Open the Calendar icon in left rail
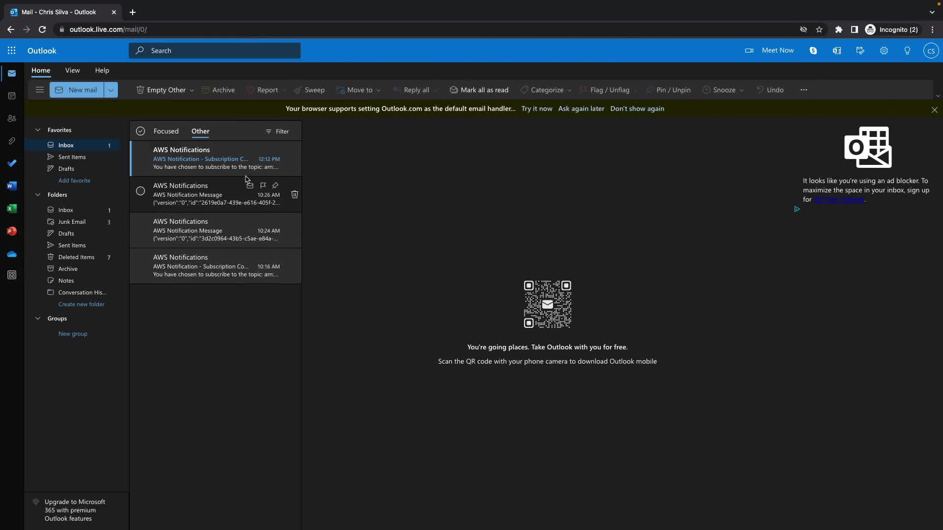The image size is (943, 530). [x=12, y=96]
